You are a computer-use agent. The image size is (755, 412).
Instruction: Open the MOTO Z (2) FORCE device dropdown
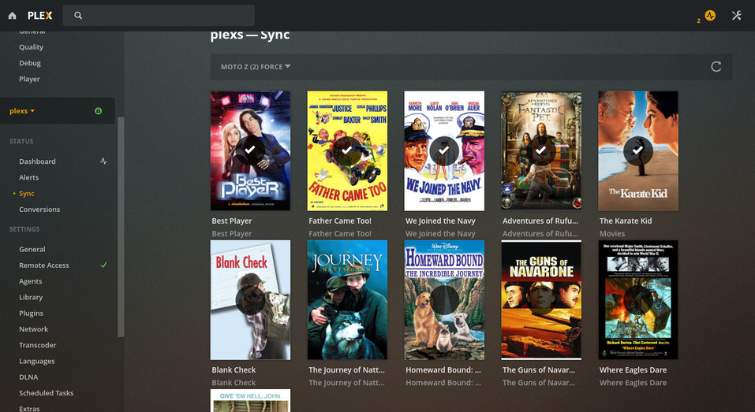[x=256, y=67]
